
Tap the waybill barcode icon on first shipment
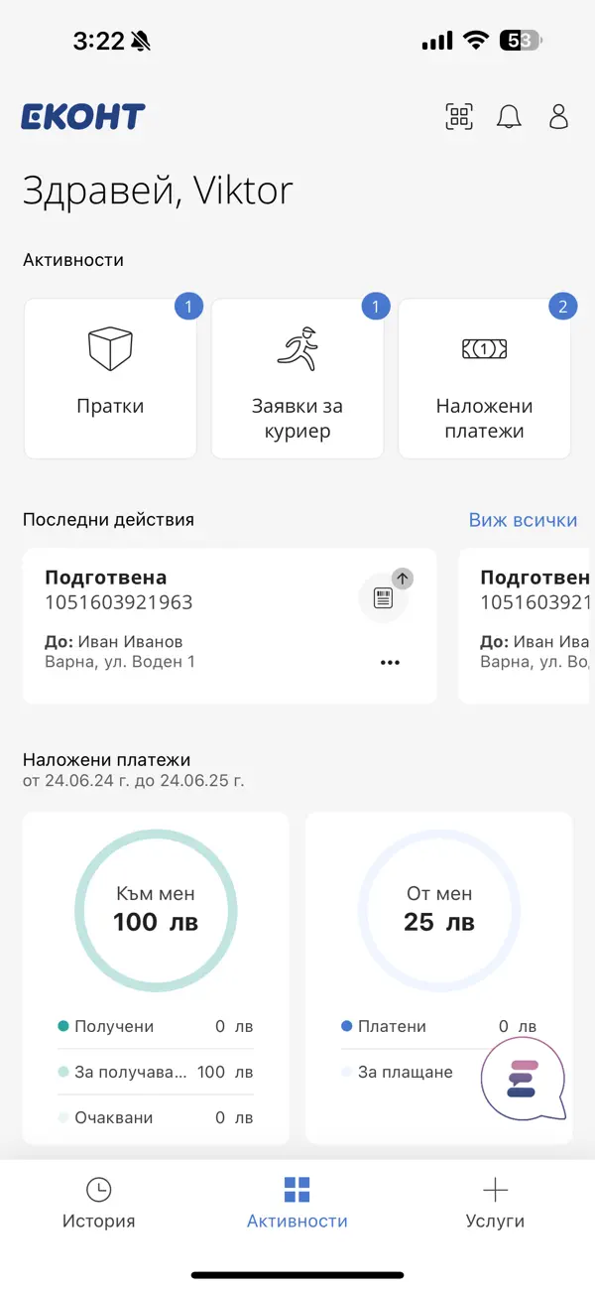[x=384, y=597]
